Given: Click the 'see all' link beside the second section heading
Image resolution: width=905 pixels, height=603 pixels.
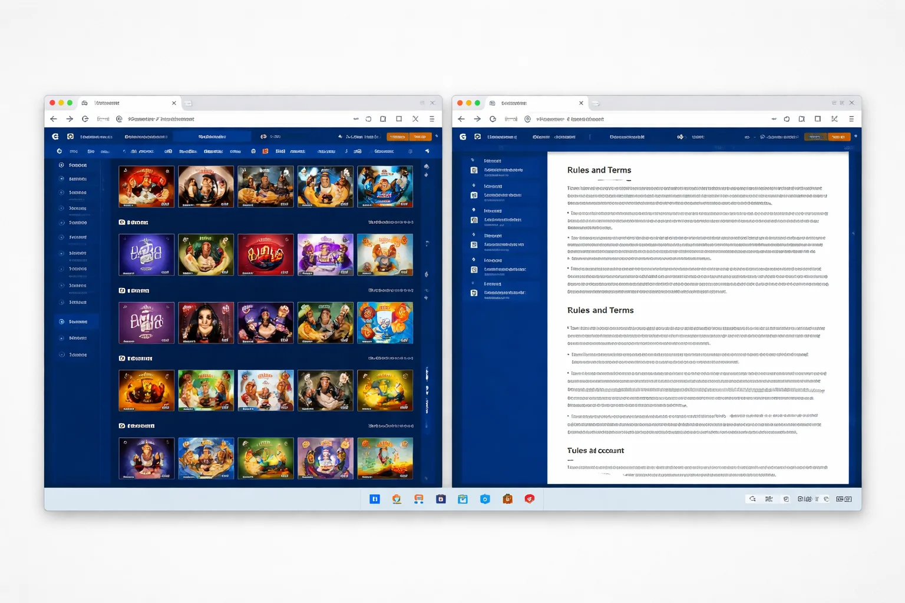Looking at the screenshot, I should [391, 290].
